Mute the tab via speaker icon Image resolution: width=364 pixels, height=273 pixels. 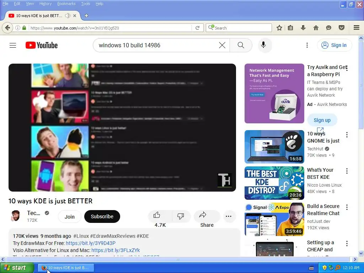68,16
